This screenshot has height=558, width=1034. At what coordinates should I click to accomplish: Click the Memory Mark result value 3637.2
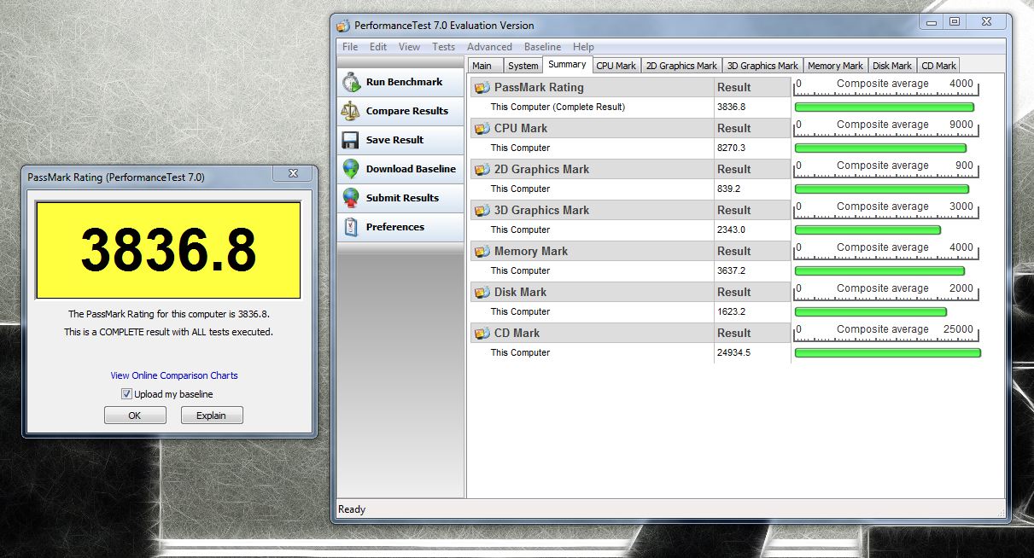coord(731,270)
